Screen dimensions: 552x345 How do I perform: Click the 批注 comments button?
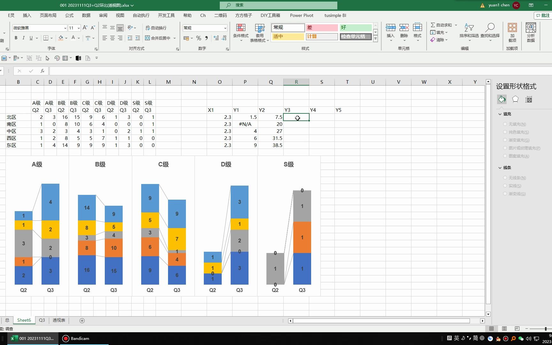coord(543,15)
